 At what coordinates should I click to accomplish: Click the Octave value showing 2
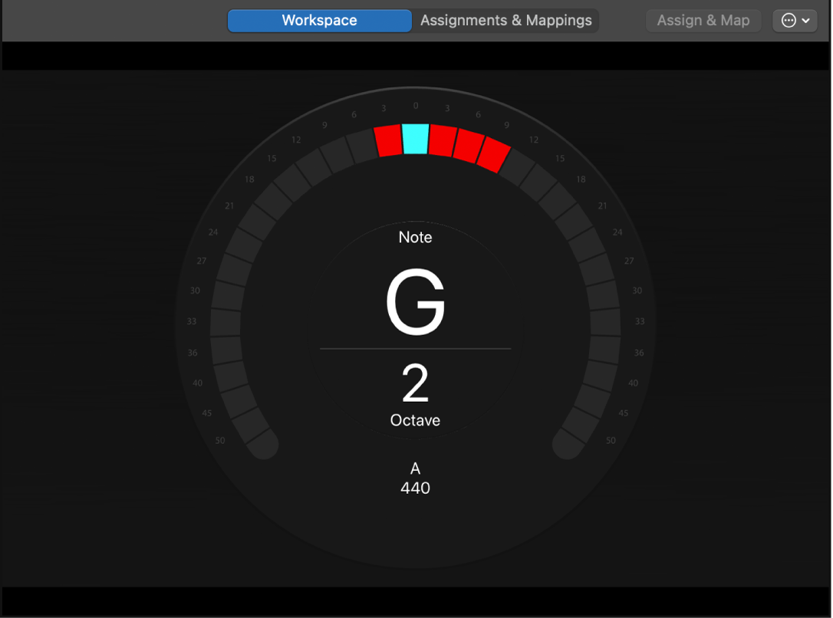click(x=415, y=385)
